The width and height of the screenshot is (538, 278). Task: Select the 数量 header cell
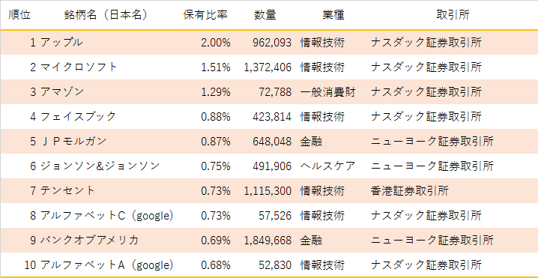[265, 15]
